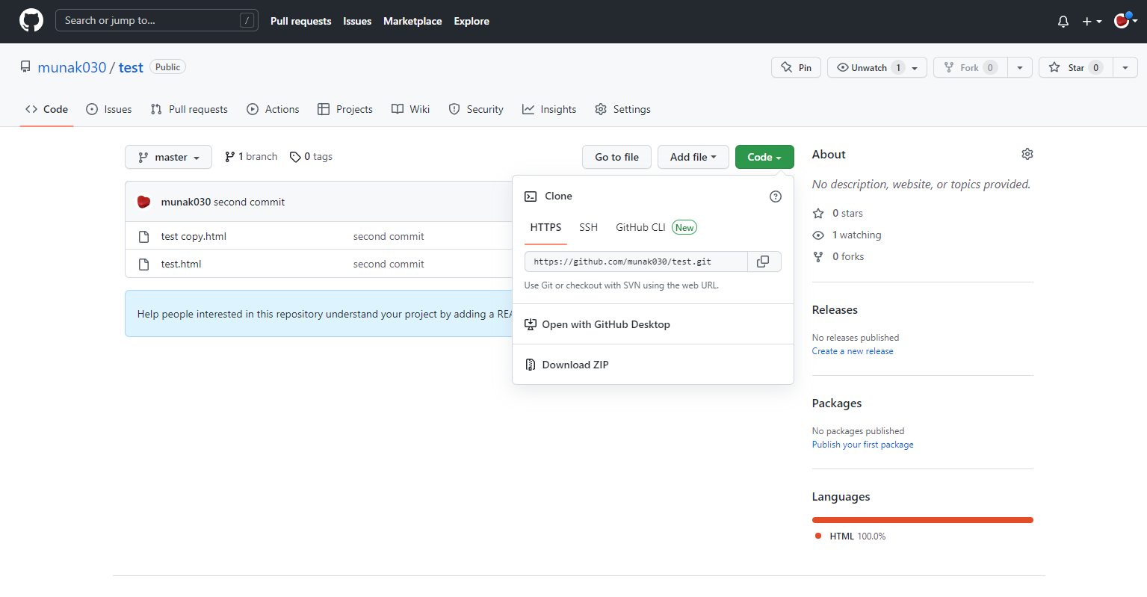
Task: Select the SSH clone tab
Action: [588, 228]
